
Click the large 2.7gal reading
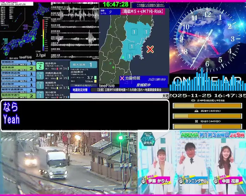click(x=41, y=55)
